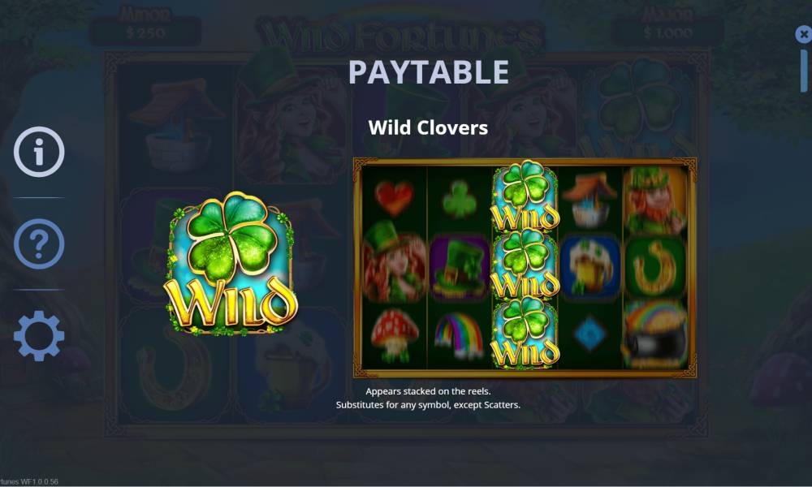Select the top stacked Wild symbol
Screen dimensions: 812x487
point(525,196)
